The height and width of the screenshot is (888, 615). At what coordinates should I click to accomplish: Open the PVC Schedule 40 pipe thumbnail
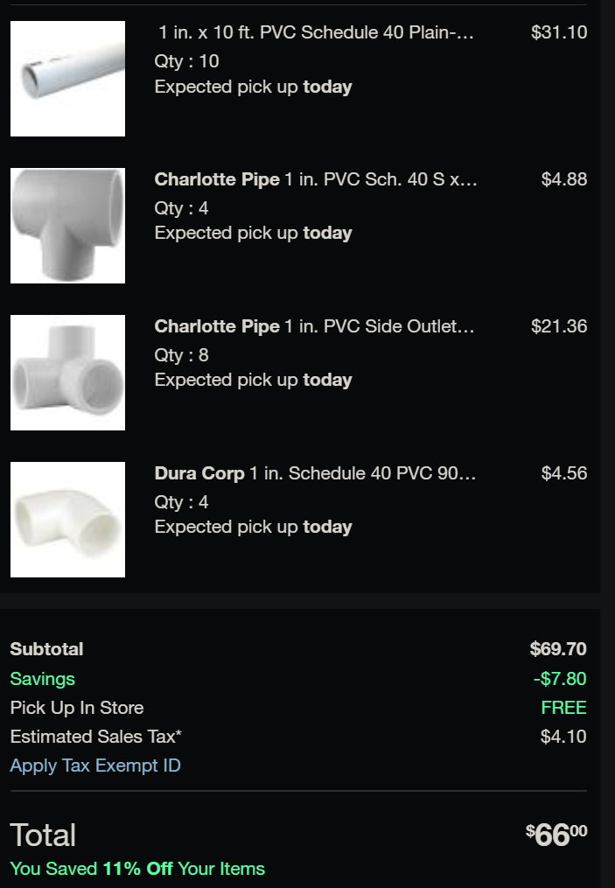coord(67,79)
